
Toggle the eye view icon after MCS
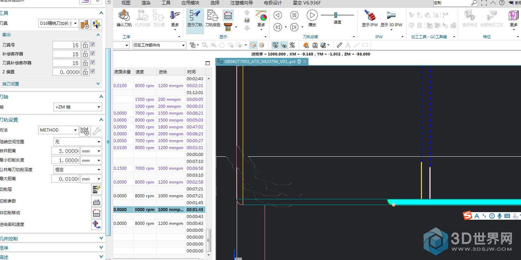tap(284, 45)
